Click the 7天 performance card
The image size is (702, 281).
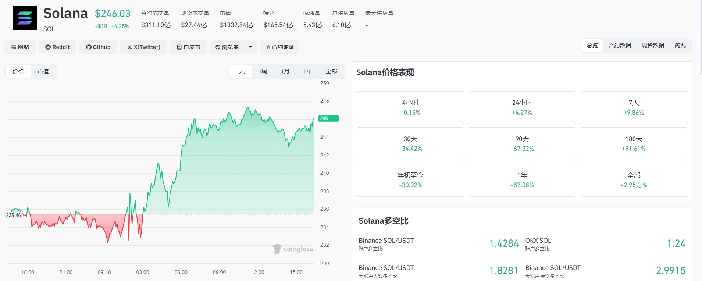tap(634, 108)
